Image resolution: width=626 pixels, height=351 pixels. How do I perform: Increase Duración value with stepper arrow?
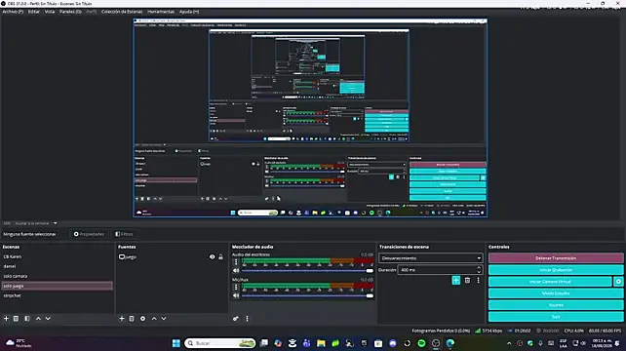pyautogui.click(x=479, y=268)
